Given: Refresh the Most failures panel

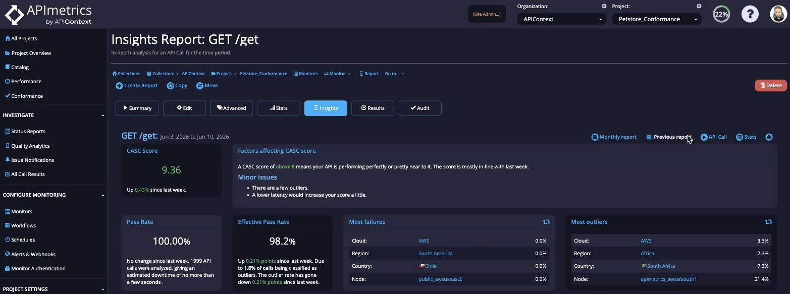Looking at the screenshot, I should pyautogui.click(x=546, y=222).
